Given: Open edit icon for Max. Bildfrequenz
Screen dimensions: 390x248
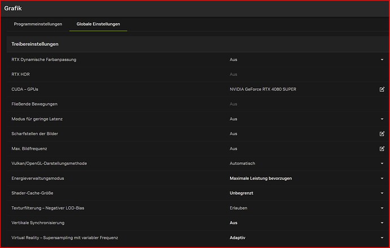Looking at the screenshot, I should click(382, 149).
